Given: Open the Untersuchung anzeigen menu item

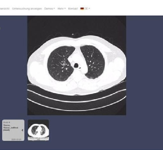Looking at the screenshot, I should point(27,9).
